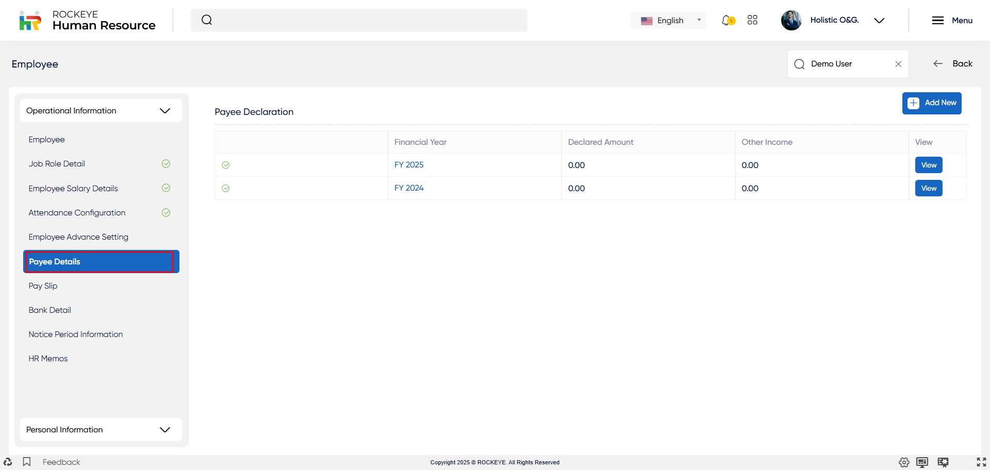Viewport: 990px width, 470px height.
Task: Go Back using the arrow button
Action: [953, 63]
